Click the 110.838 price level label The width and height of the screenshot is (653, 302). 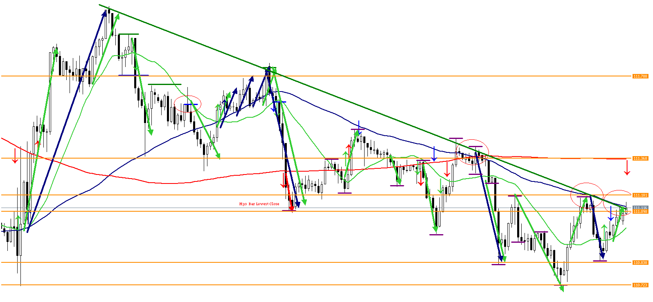[640, 262]
